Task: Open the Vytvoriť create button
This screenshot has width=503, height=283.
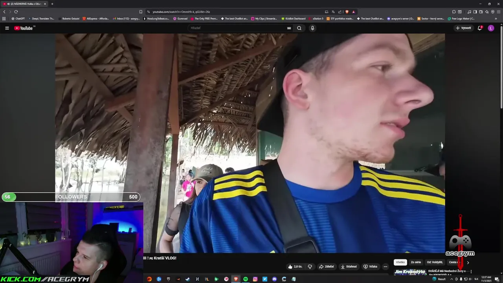Action: tap(463, 28)
